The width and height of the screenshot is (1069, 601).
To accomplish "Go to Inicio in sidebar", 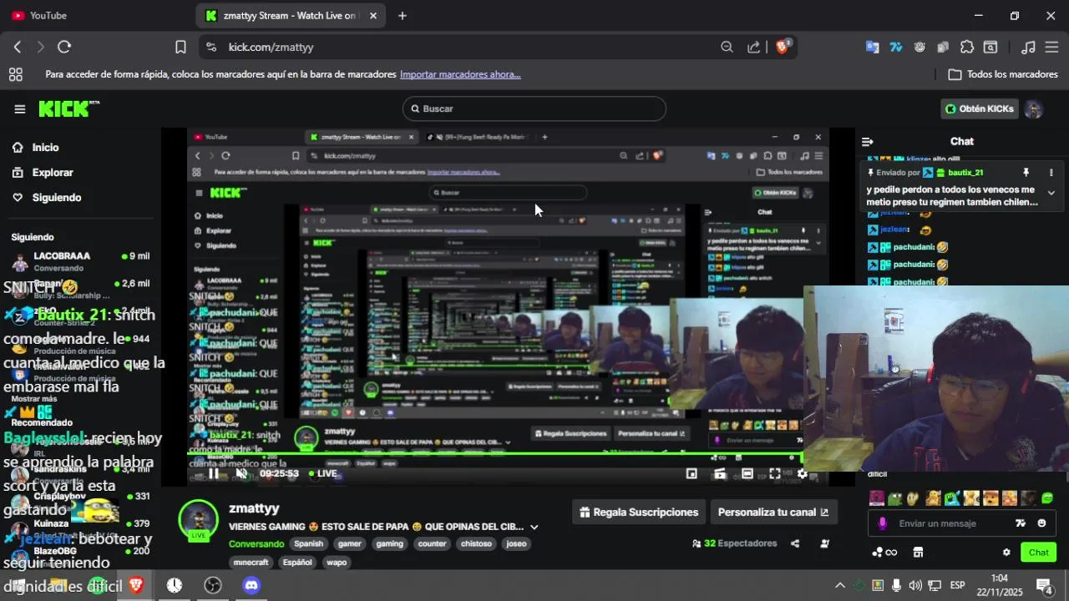I will [x=45, y=148].
